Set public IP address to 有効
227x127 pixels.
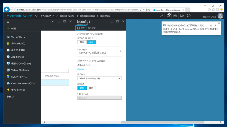tap(91, 42)
